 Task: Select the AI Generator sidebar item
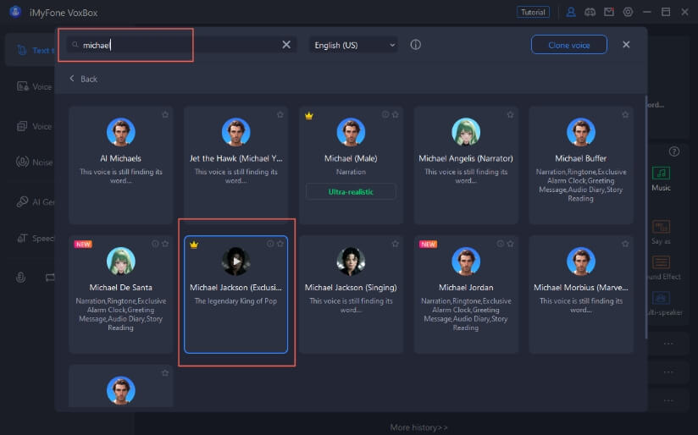point(35,202)
